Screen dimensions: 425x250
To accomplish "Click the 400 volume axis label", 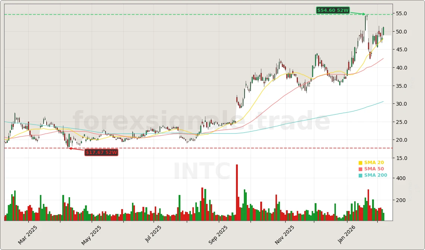I will click(x=400, y=179).
